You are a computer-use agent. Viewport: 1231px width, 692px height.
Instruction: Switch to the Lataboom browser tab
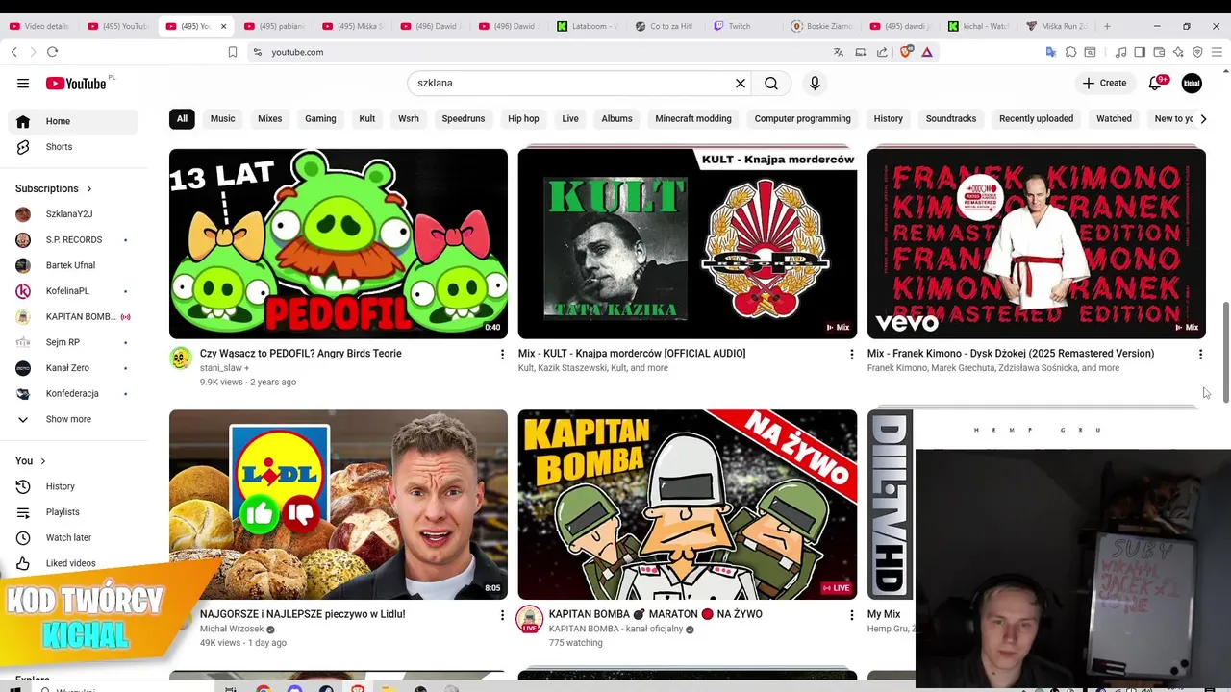click(587, 26)
